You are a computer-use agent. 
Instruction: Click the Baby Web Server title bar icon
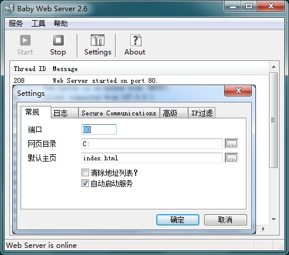pyautogui.click(x=9, y=9)
